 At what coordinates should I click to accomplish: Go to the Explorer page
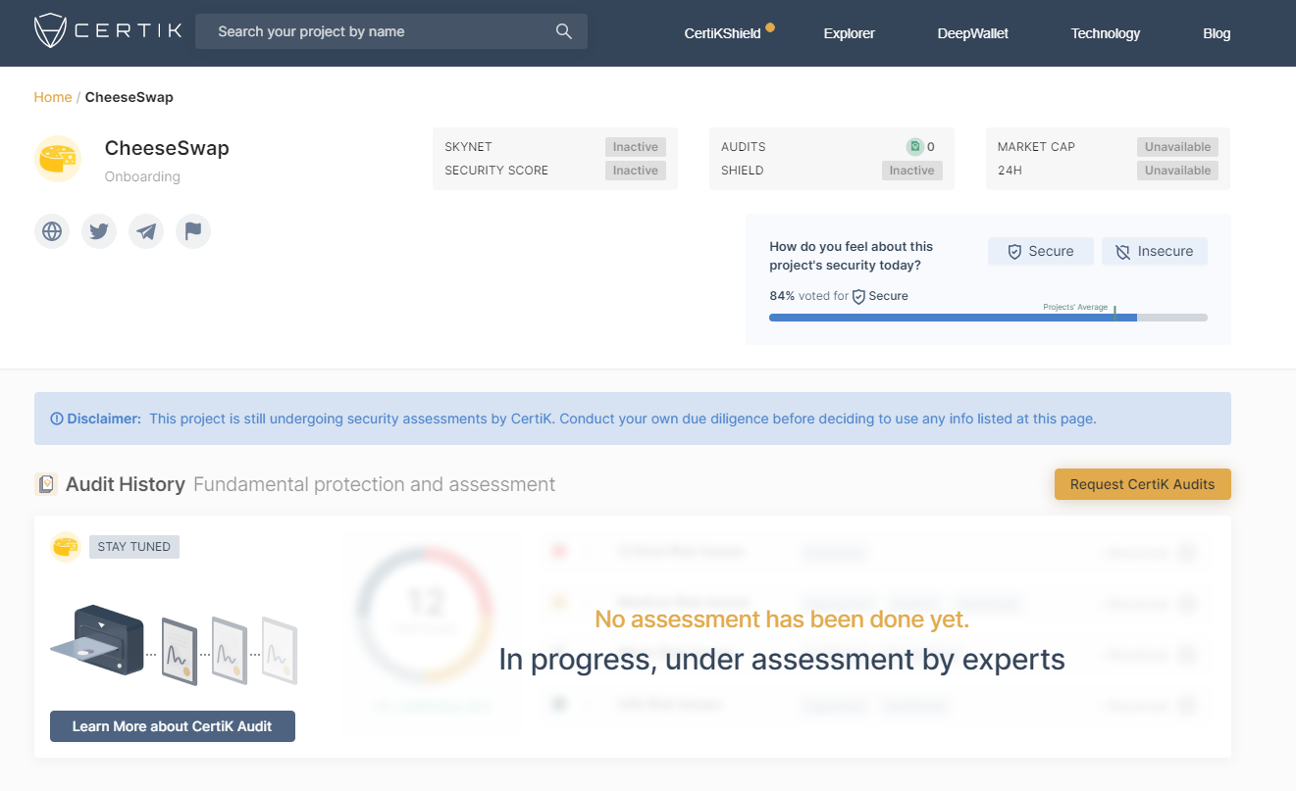[849, 33]
